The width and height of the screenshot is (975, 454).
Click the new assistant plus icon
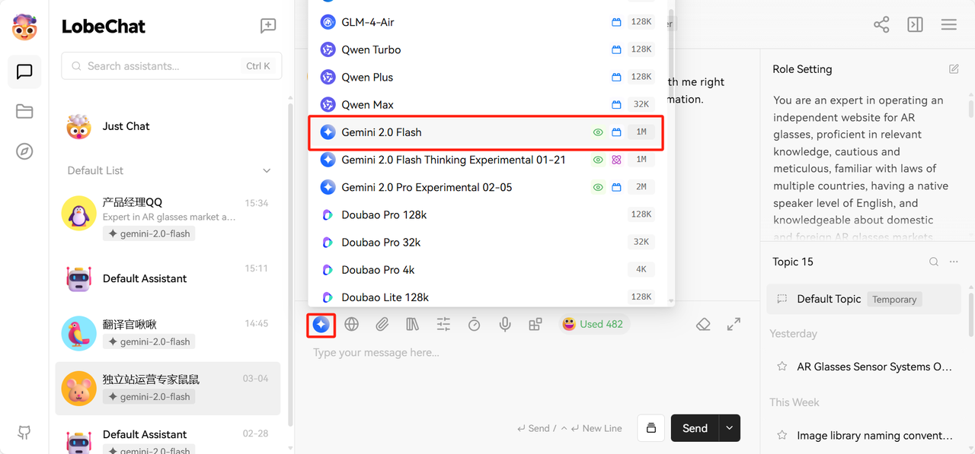[268, 26]
